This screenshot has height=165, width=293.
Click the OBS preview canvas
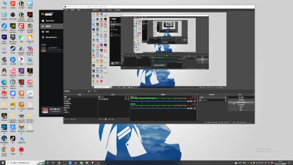[159, 50]
